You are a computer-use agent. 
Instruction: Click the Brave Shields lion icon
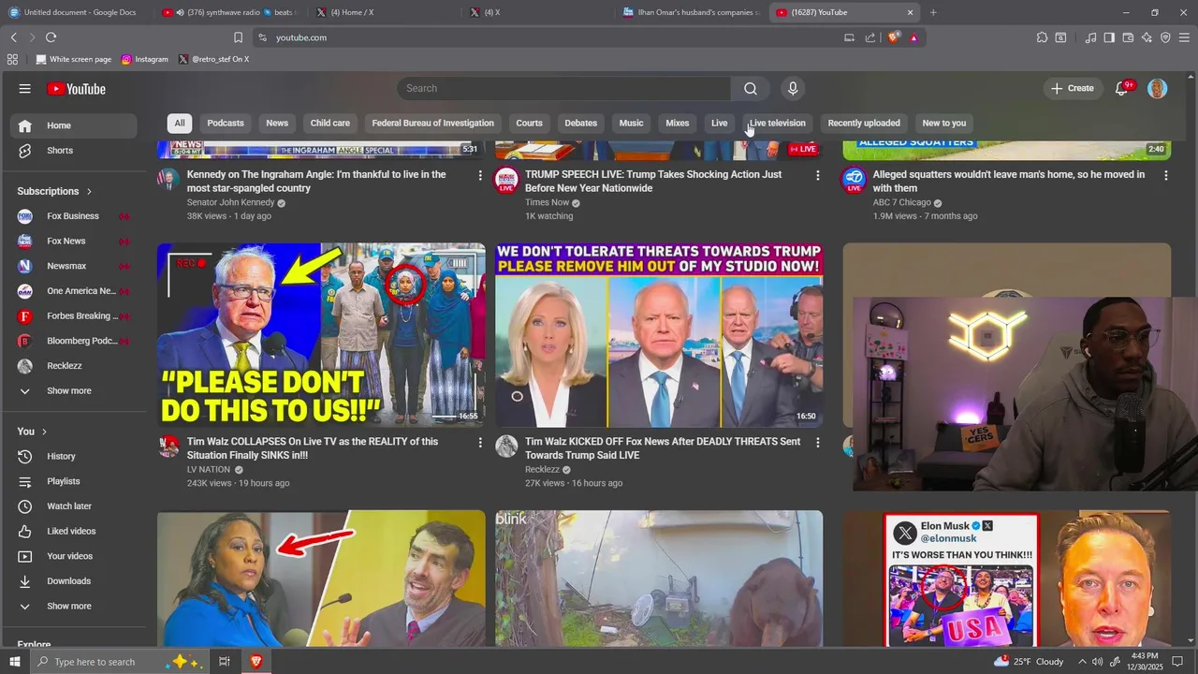[x=894, y=37]
